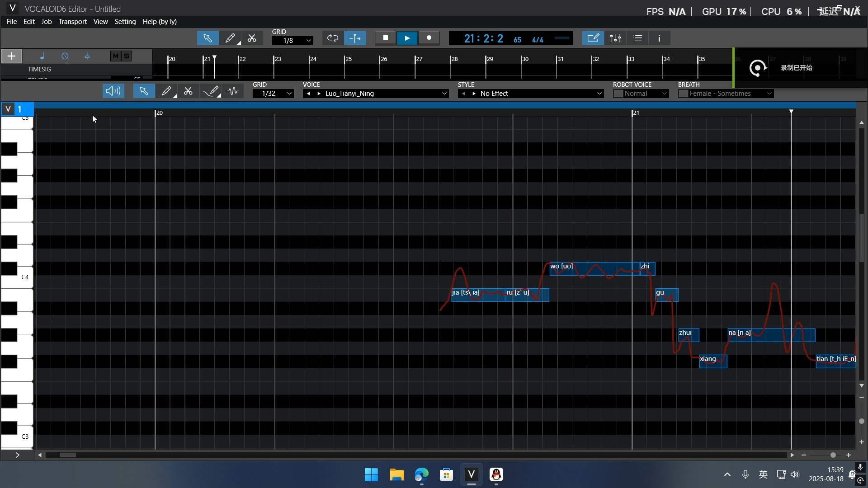Zoom in horizontally with plus button
Viewport: 868px width, 488px height.
pyautogui.click(x=849, y=455)
